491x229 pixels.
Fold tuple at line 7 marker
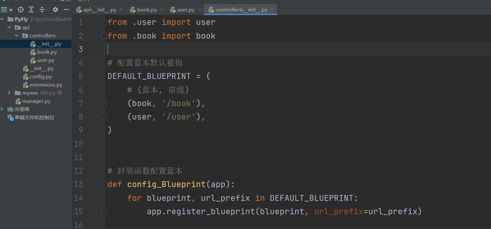tap(104, 104)
